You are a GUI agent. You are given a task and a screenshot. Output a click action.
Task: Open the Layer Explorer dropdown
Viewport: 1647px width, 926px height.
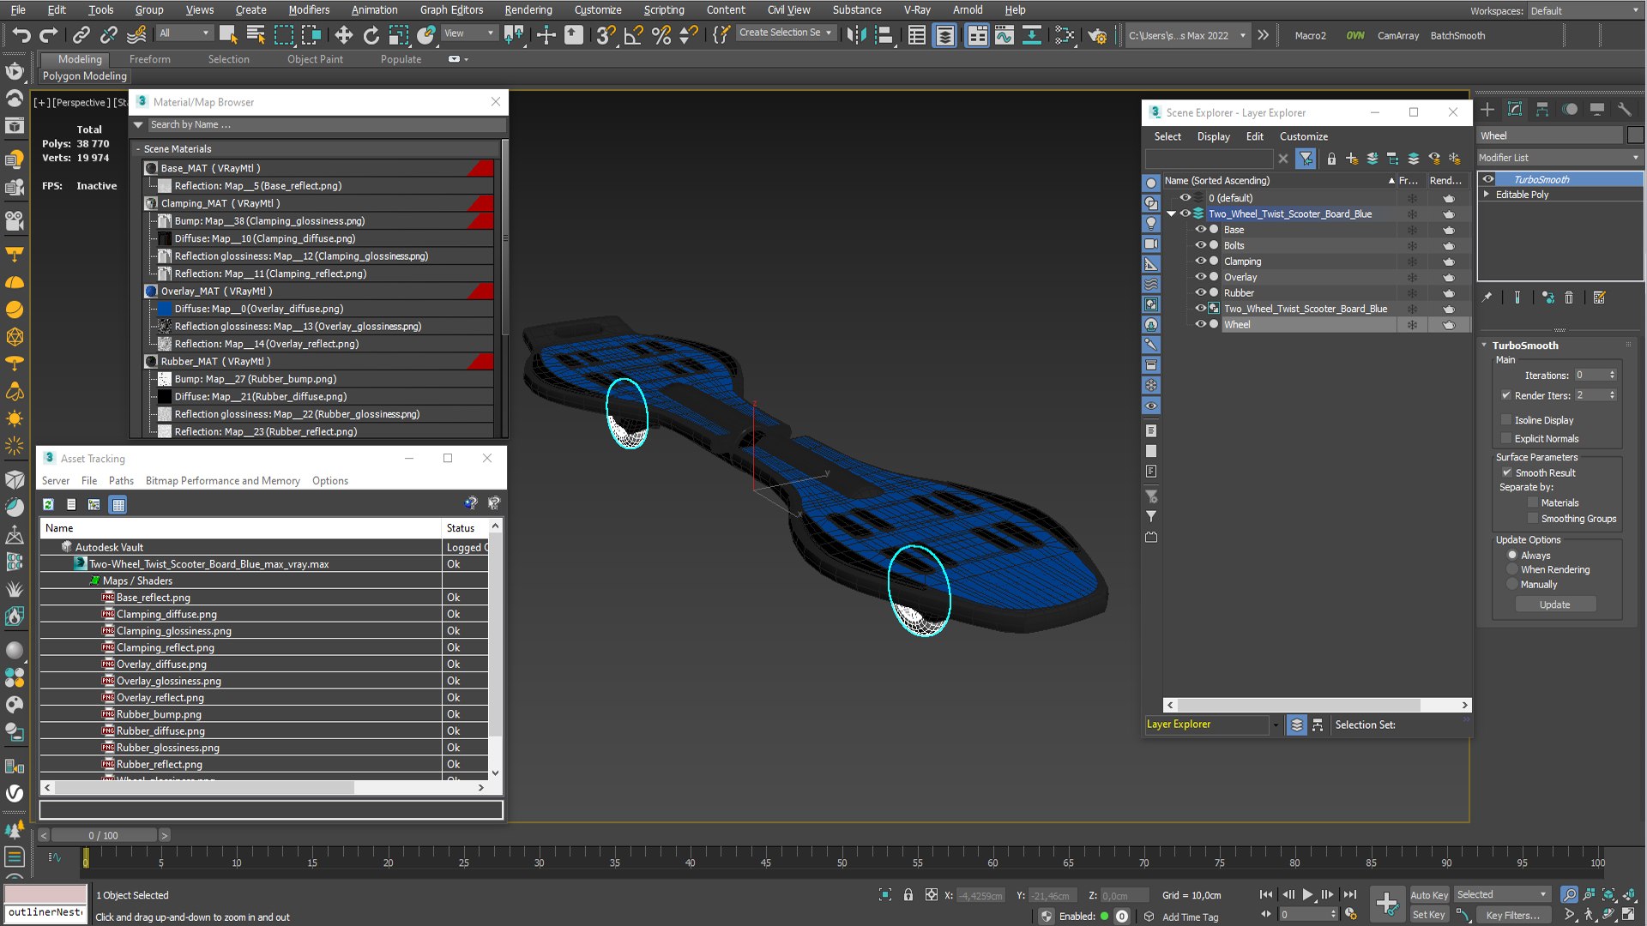1213,725
